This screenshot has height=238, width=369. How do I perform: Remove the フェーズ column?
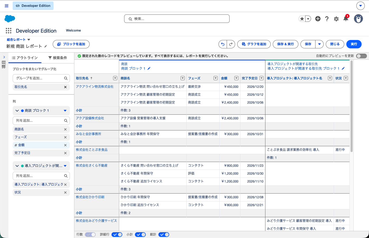point(65,137)
